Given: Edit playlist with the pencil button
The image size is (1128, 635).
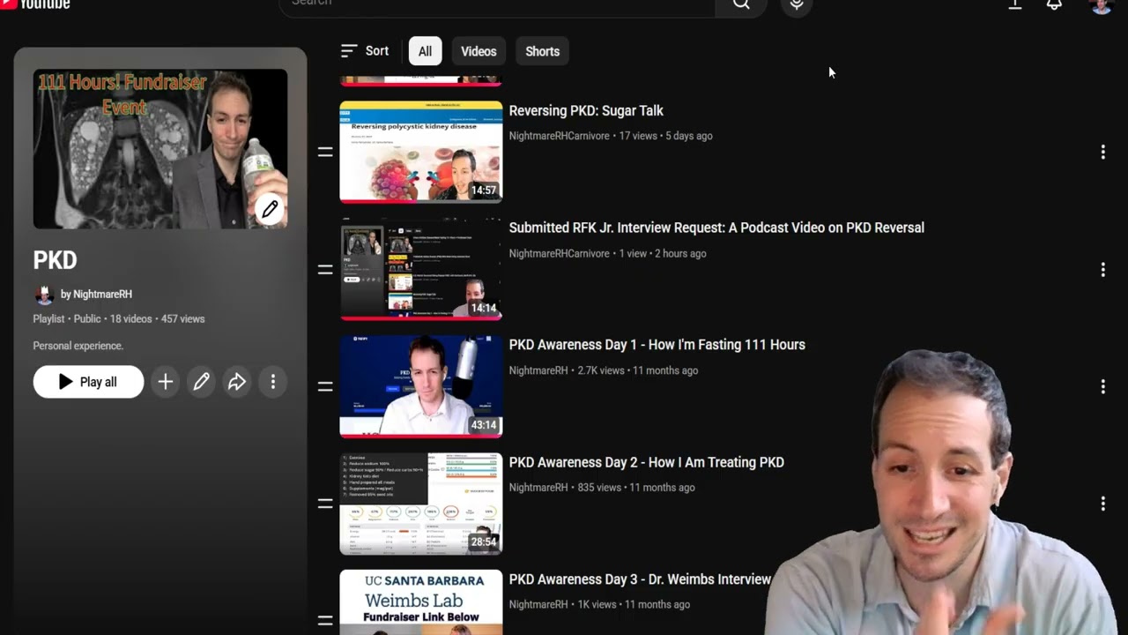Looking at the screenshot, I should (x=201, y=382).
